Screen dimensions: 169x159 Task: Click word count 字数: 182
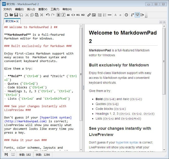(25, 155)
